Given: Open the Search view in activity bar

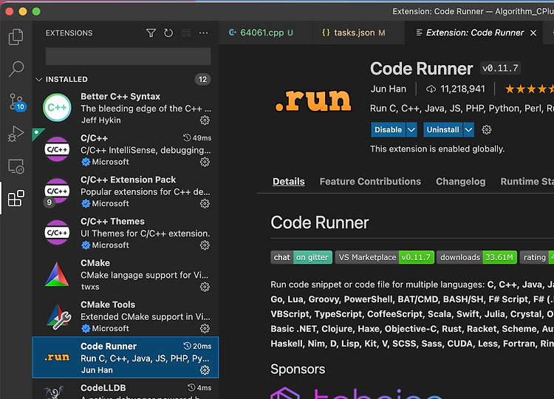Looking at the screenshot, I should point(16,69).
